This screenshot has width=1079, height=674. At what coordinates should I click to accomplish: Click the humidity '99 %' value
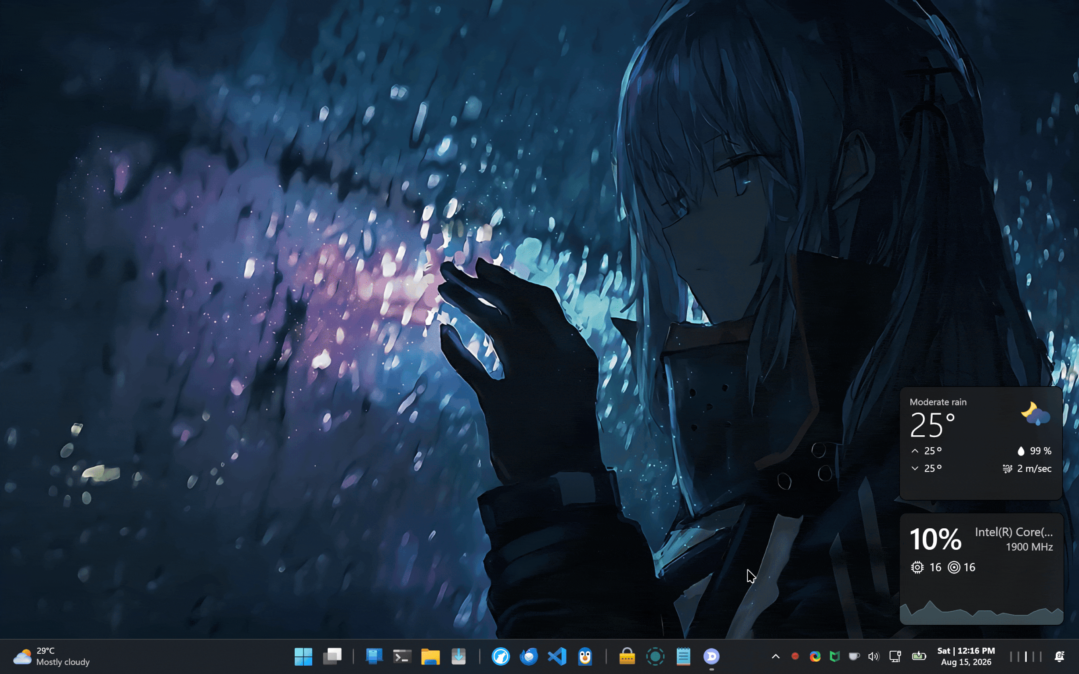(1041, 451)
